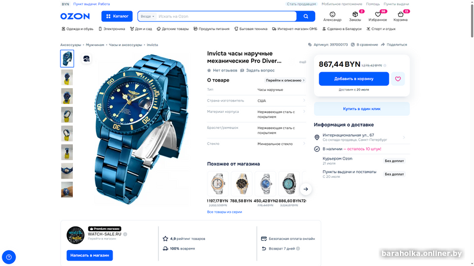The height and width of the screenshot is (266, 474).
Task: Click the Написать в магазин button
Action: [x=89, y=255]
